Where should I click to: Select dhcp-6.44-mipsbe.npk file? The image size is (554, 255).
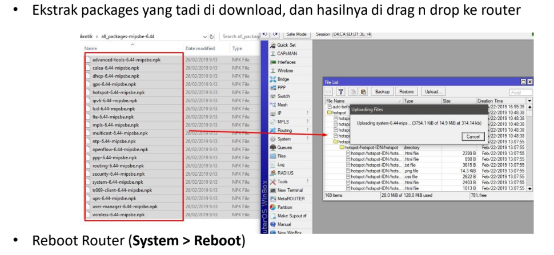pyautogui.click(x=115, y=76)
